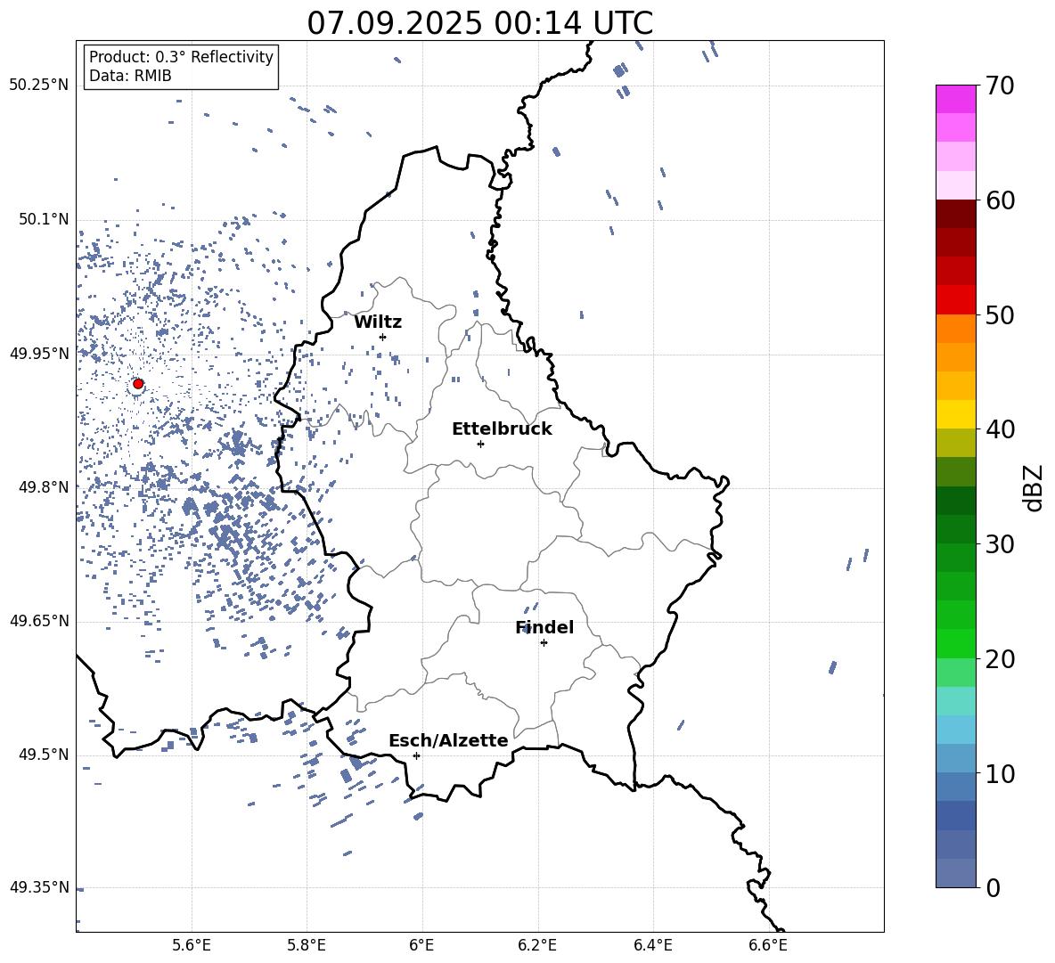
Task: Click the Findel station label
Action: point(544,627)
